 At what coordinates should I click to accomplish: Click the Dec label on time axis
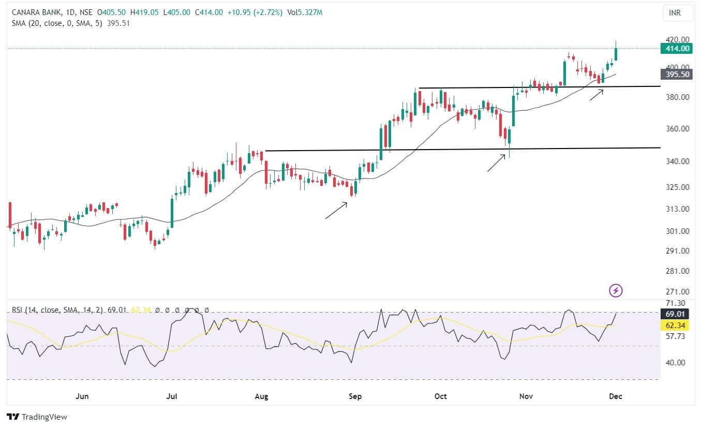[615, 396]
